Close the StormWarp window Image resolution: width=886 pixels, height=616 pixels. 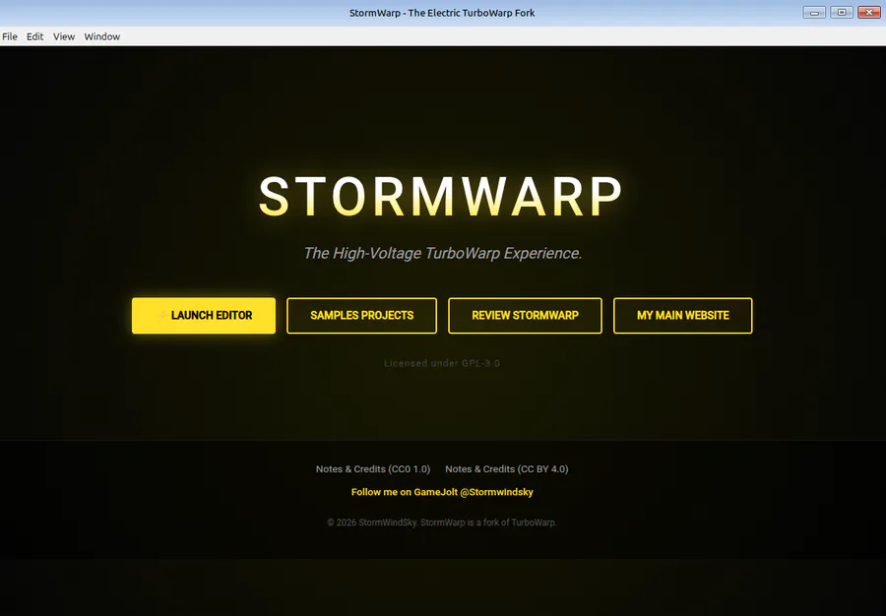[869, 12]
